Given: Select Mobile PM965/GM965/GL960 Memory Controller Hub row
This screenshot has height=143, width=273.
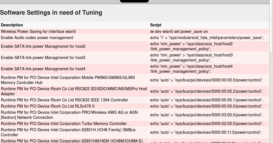Looking at the screenshot, I should click(x=68, y=80).
